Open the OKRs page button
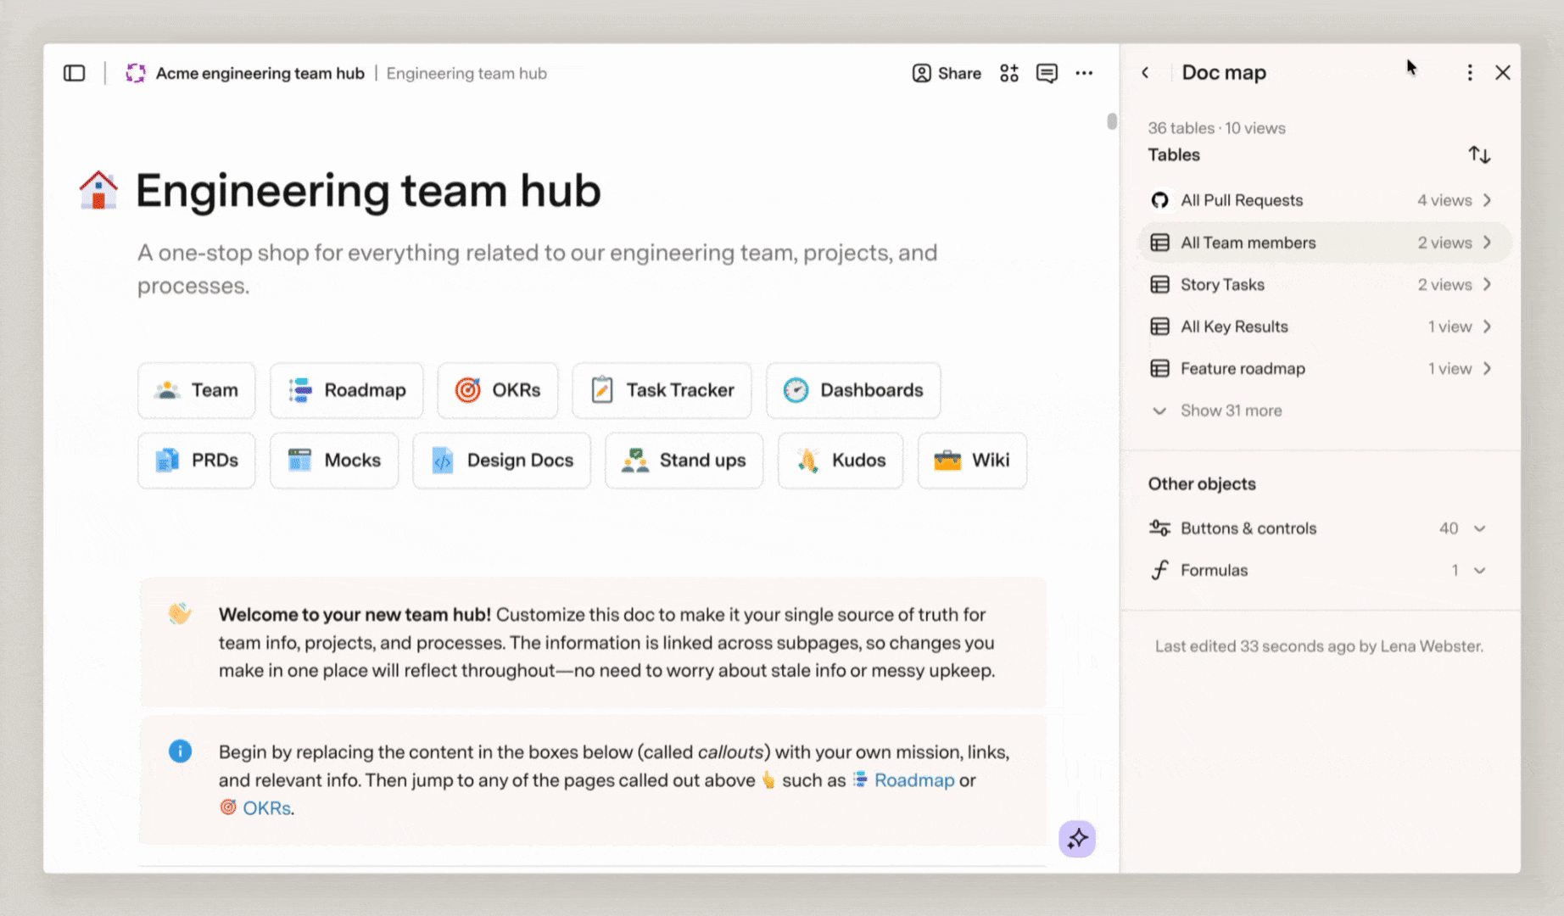Image resolution: width=1564 pixels, height=916 pixels. click(498, 390)
